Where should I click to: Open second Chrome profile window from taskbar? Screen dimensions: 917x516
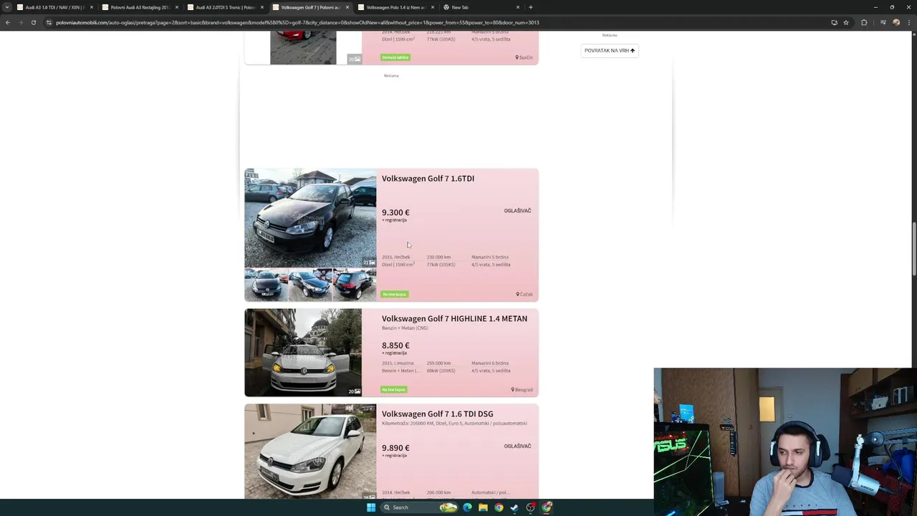pos(547,507)
